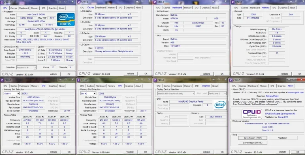Select the CPU tab in the Caches window
This screenshot has width=305, height=155.
[82, 8]
